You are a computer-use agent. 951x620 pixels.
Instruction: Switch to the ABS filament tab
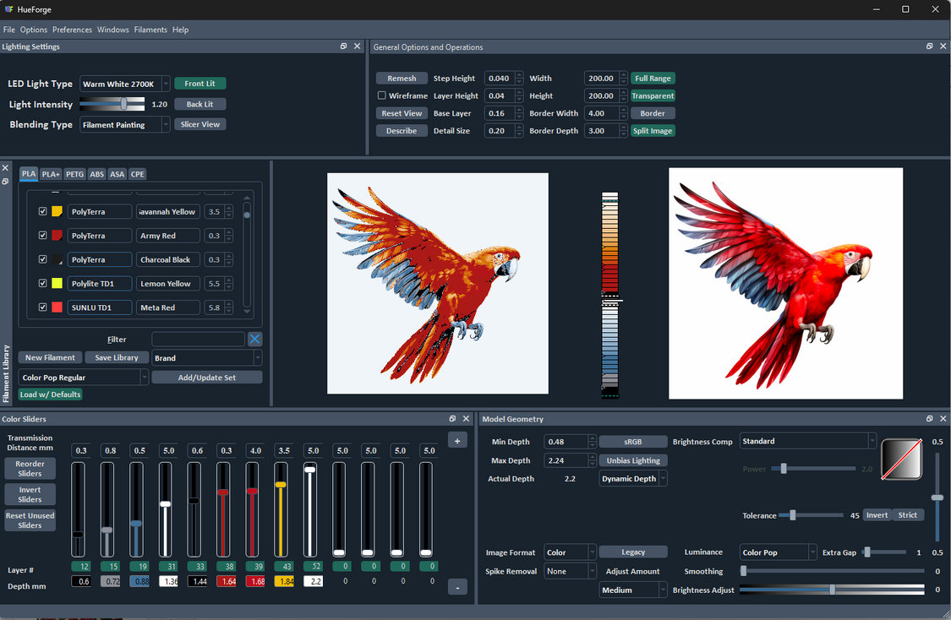pos(96,174)
